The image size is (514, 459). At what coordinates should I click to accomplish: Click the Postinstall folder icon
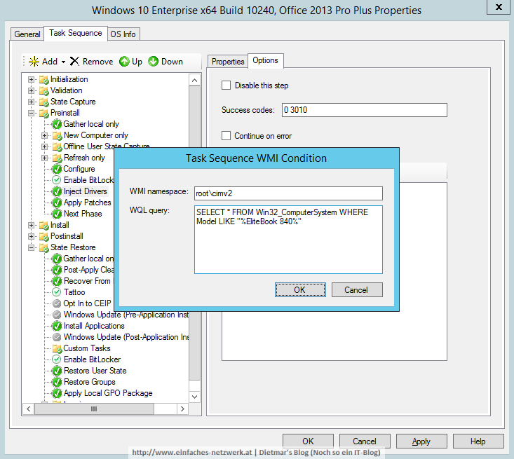[44, 237]
